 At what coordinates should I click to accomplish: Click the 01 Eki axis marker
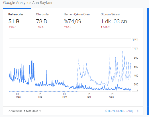(x=89, y=95)
